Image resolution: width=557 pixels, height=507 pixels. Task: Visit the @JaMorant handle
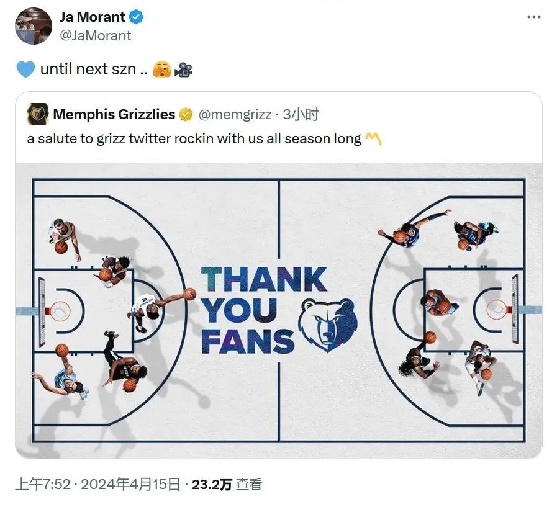point(95,35)
